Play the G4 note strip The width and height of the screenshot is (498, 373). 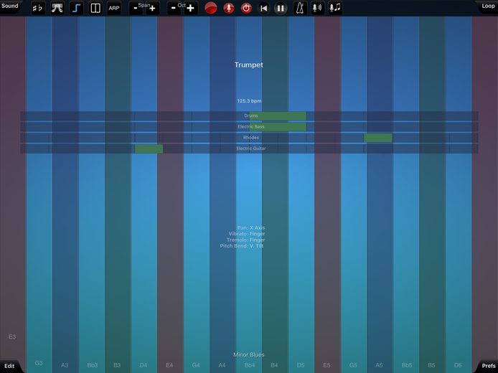pyautogui.click(x=197, y=194)
